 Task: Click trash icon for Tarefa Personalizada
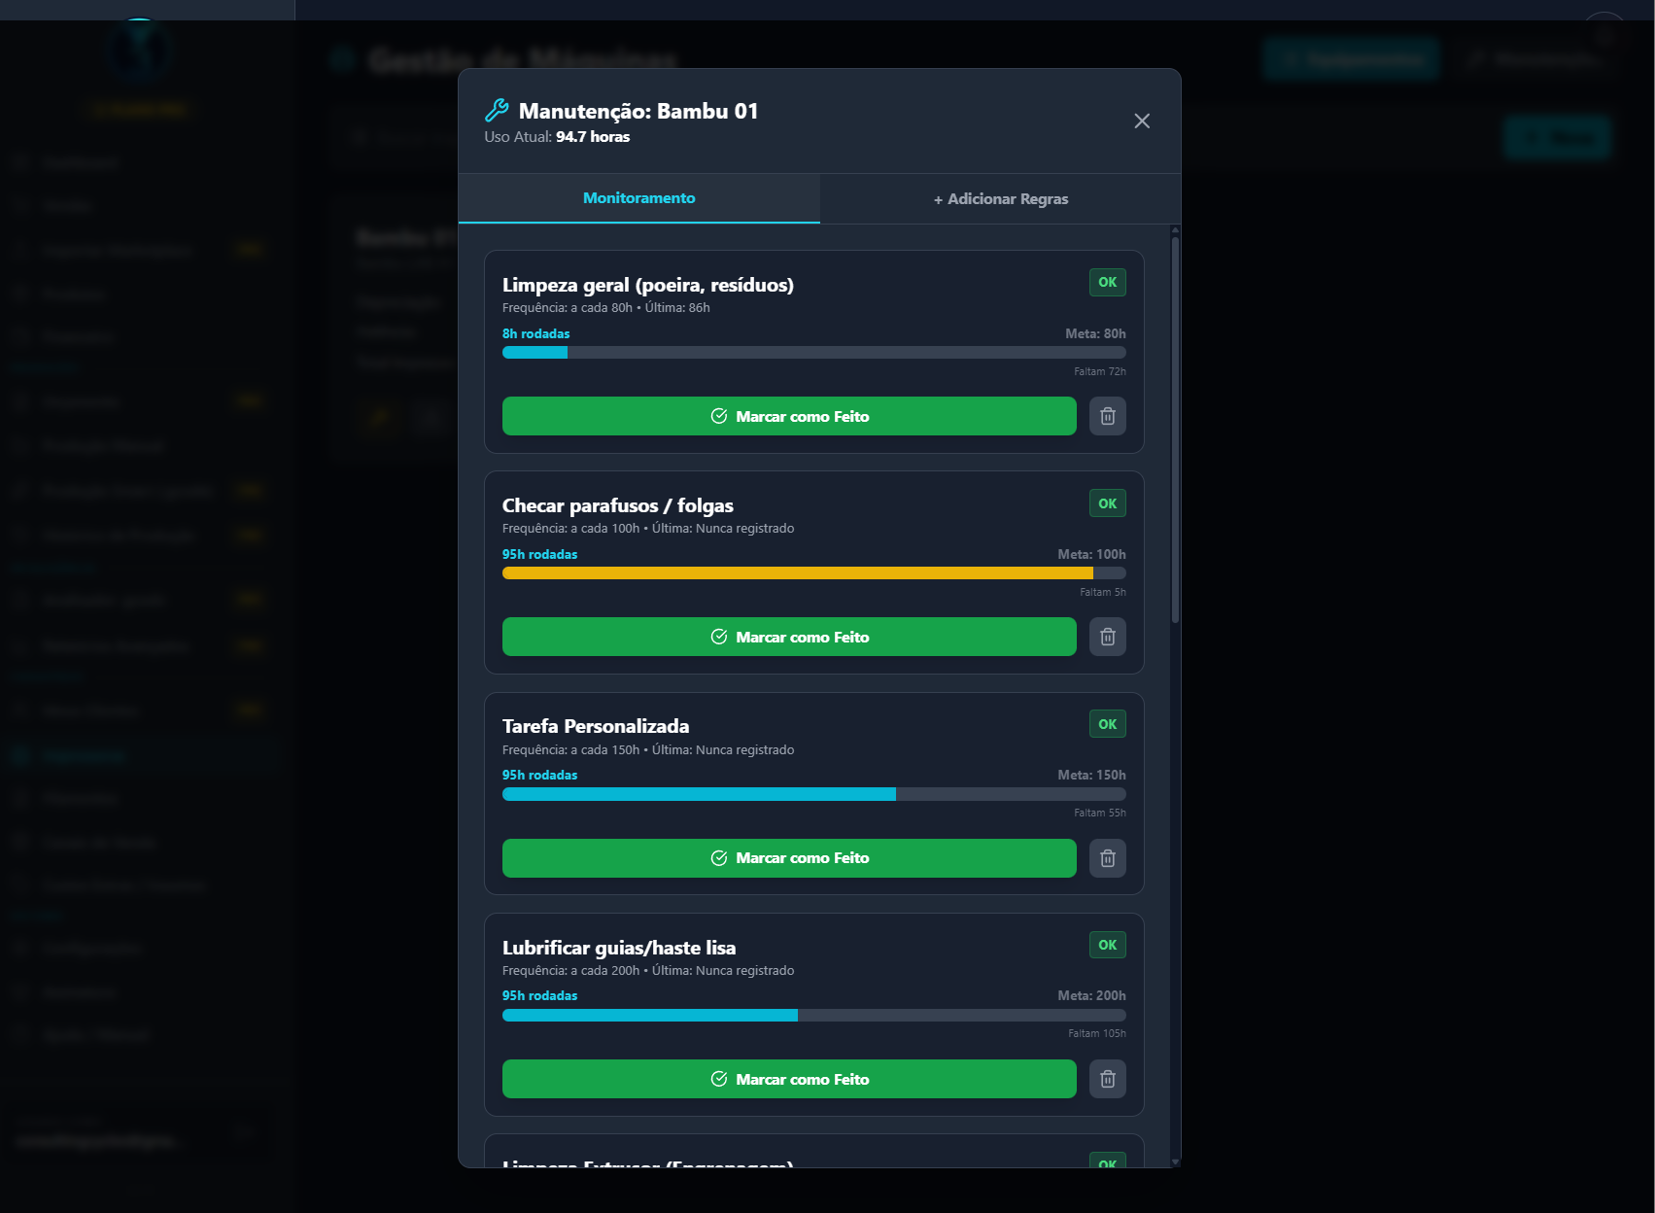(1107, 858)
